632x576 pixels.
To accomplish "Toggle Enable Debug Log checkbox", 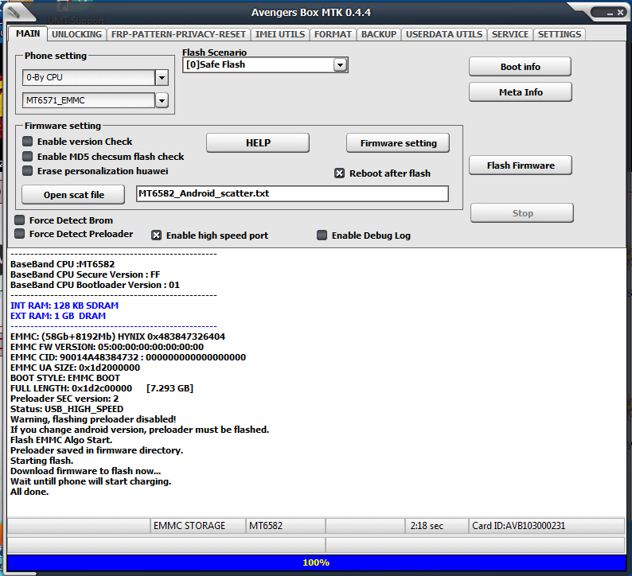I will tap(322, 235).
